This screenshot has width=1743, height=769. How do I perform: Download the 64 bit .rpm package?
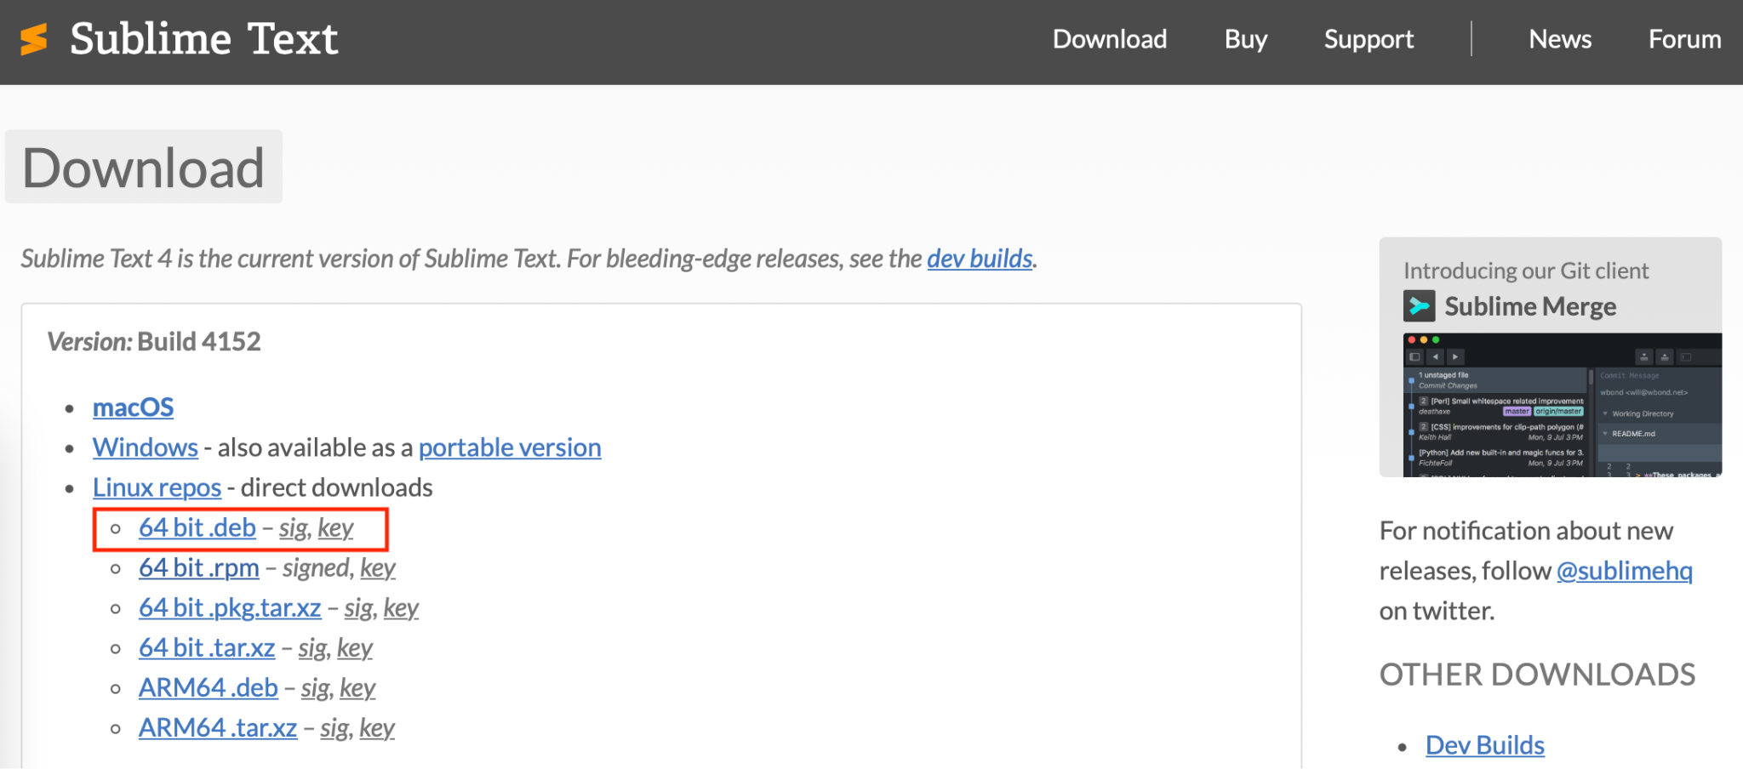[x=199, y=567]
